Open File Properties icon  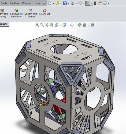click(100, 3)
